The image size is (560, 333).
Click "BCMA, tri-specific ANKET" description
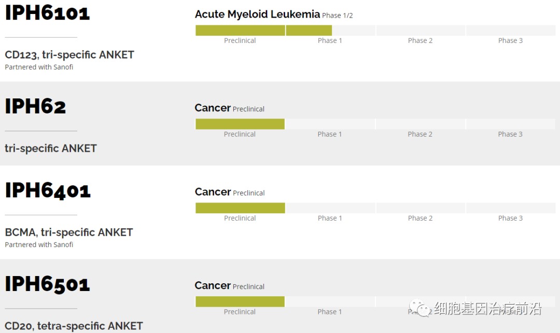pyautogui.click(x=69, y=233)
